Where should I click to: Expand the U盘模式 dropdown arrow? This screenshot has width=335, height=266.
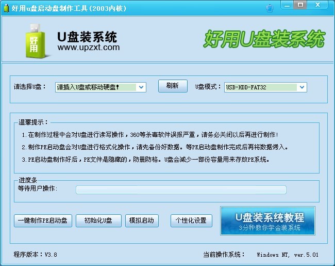(302, 87)
